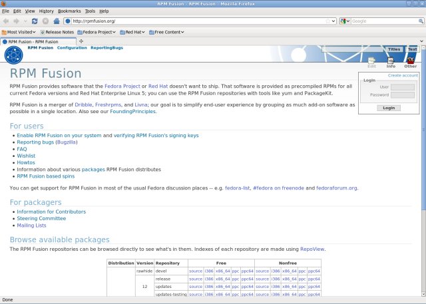Click the Other actions icon
The height and width of the screenshot is (304, 426).
(410, 61)
